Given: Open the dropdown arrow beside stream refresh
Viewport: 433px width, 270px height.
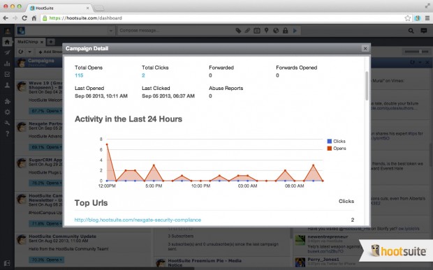Looking at the screenshot, I should [x=29, y=52].
